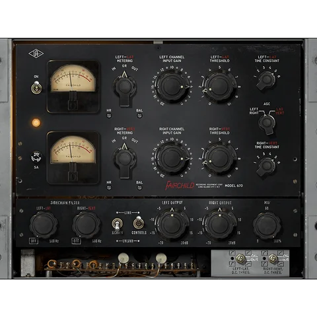This screenshot has width=317, height=317.
Task: Click the 100% mark on Mix
Action: pos(277,241)
